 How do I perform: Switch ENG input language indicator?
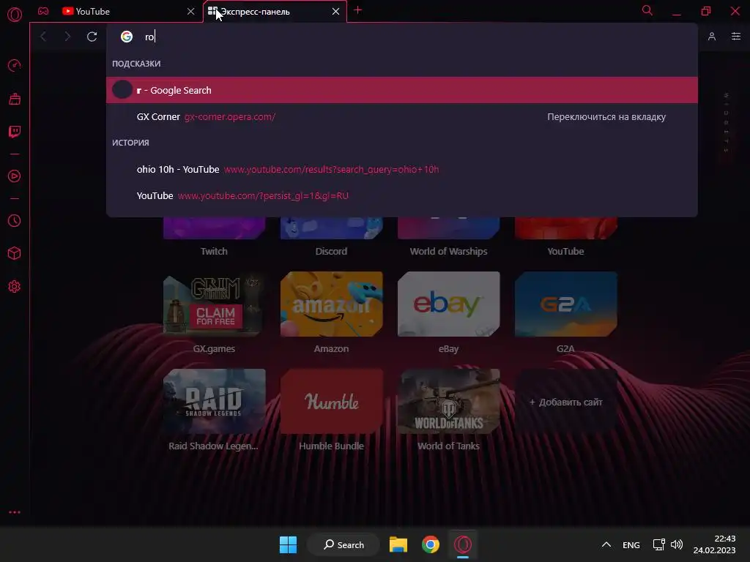tap(631, 544)
